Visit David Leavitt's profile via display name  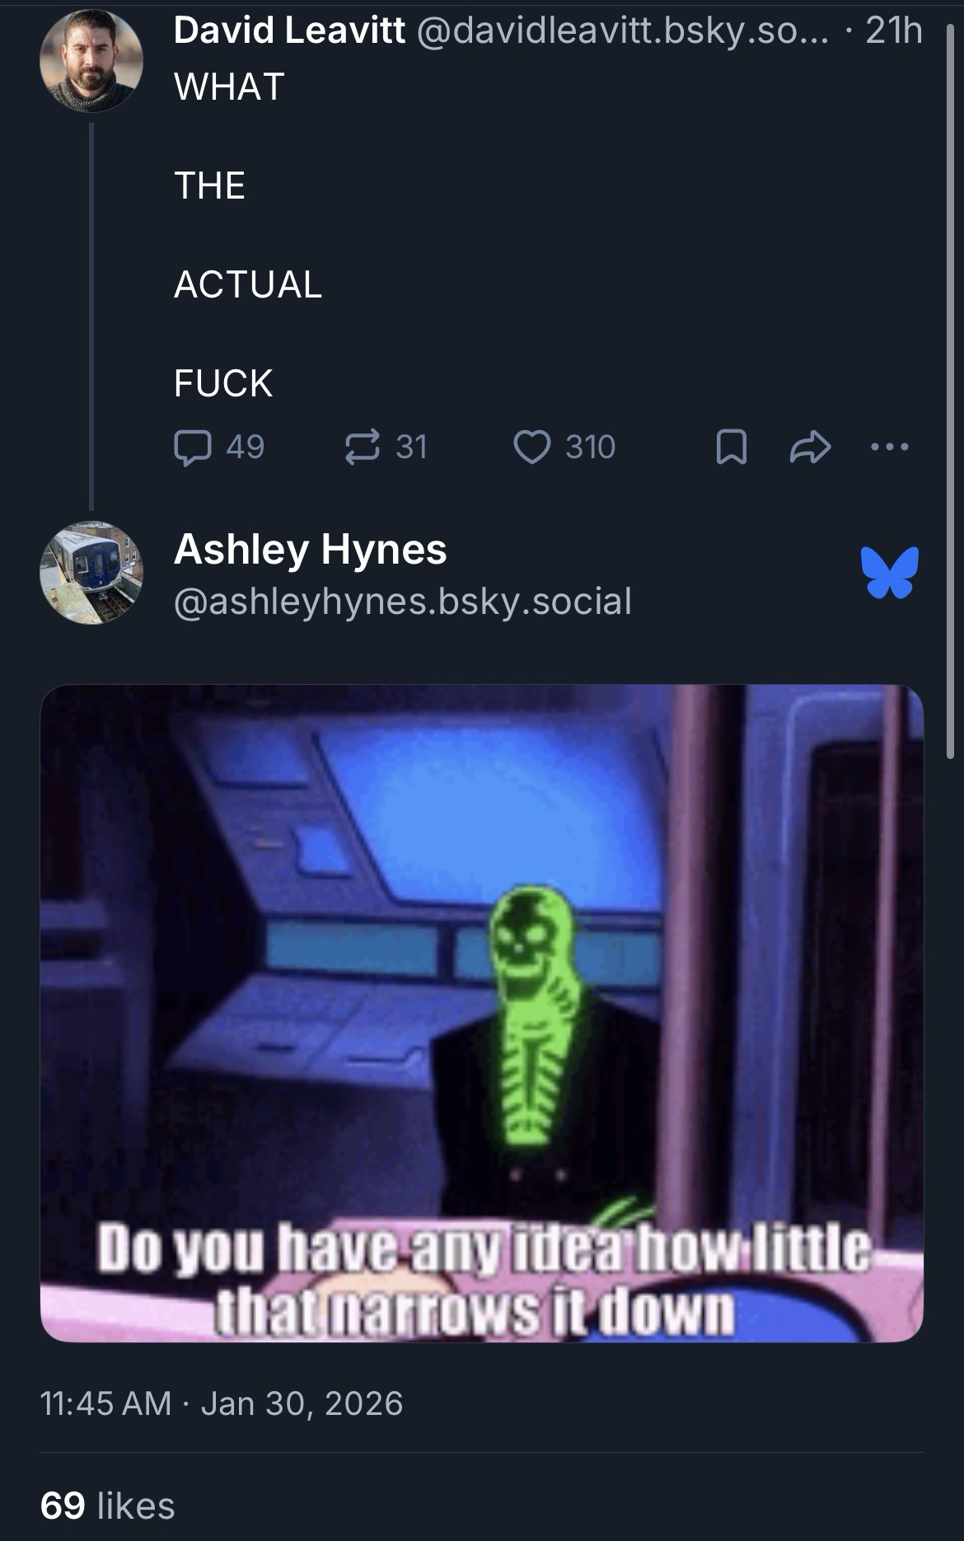[289, 31]
